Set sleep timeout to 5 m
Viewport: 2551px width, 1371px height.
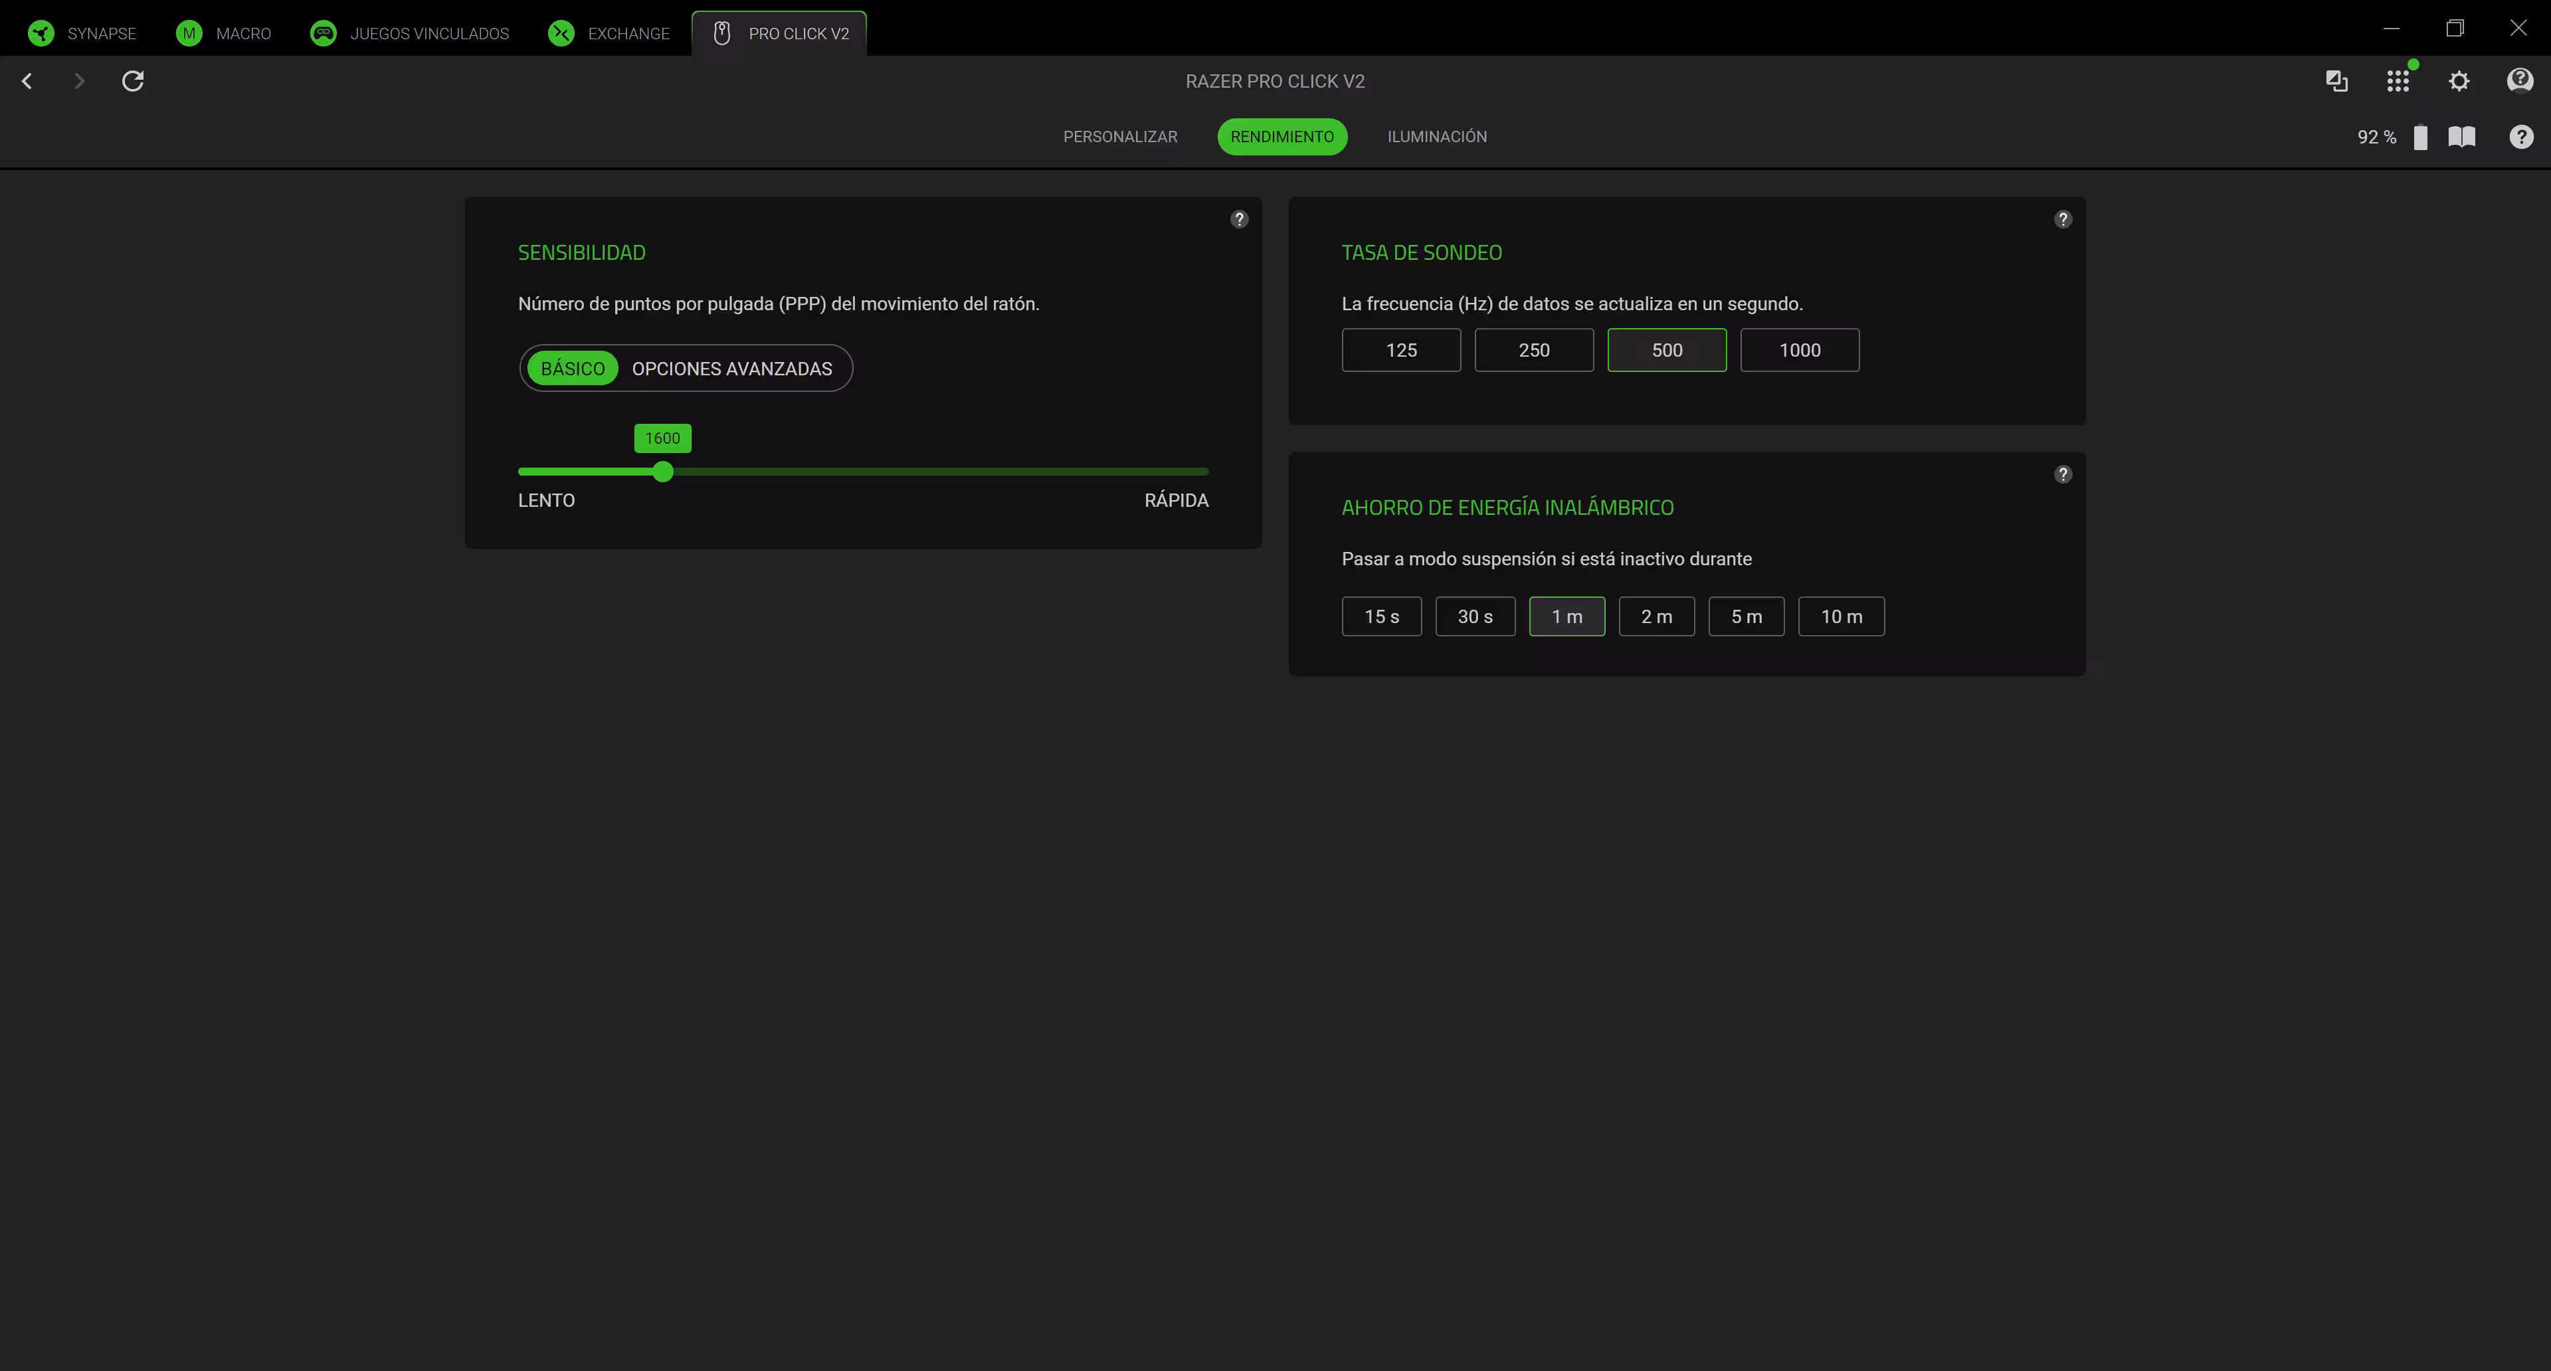pos(1746,616)
